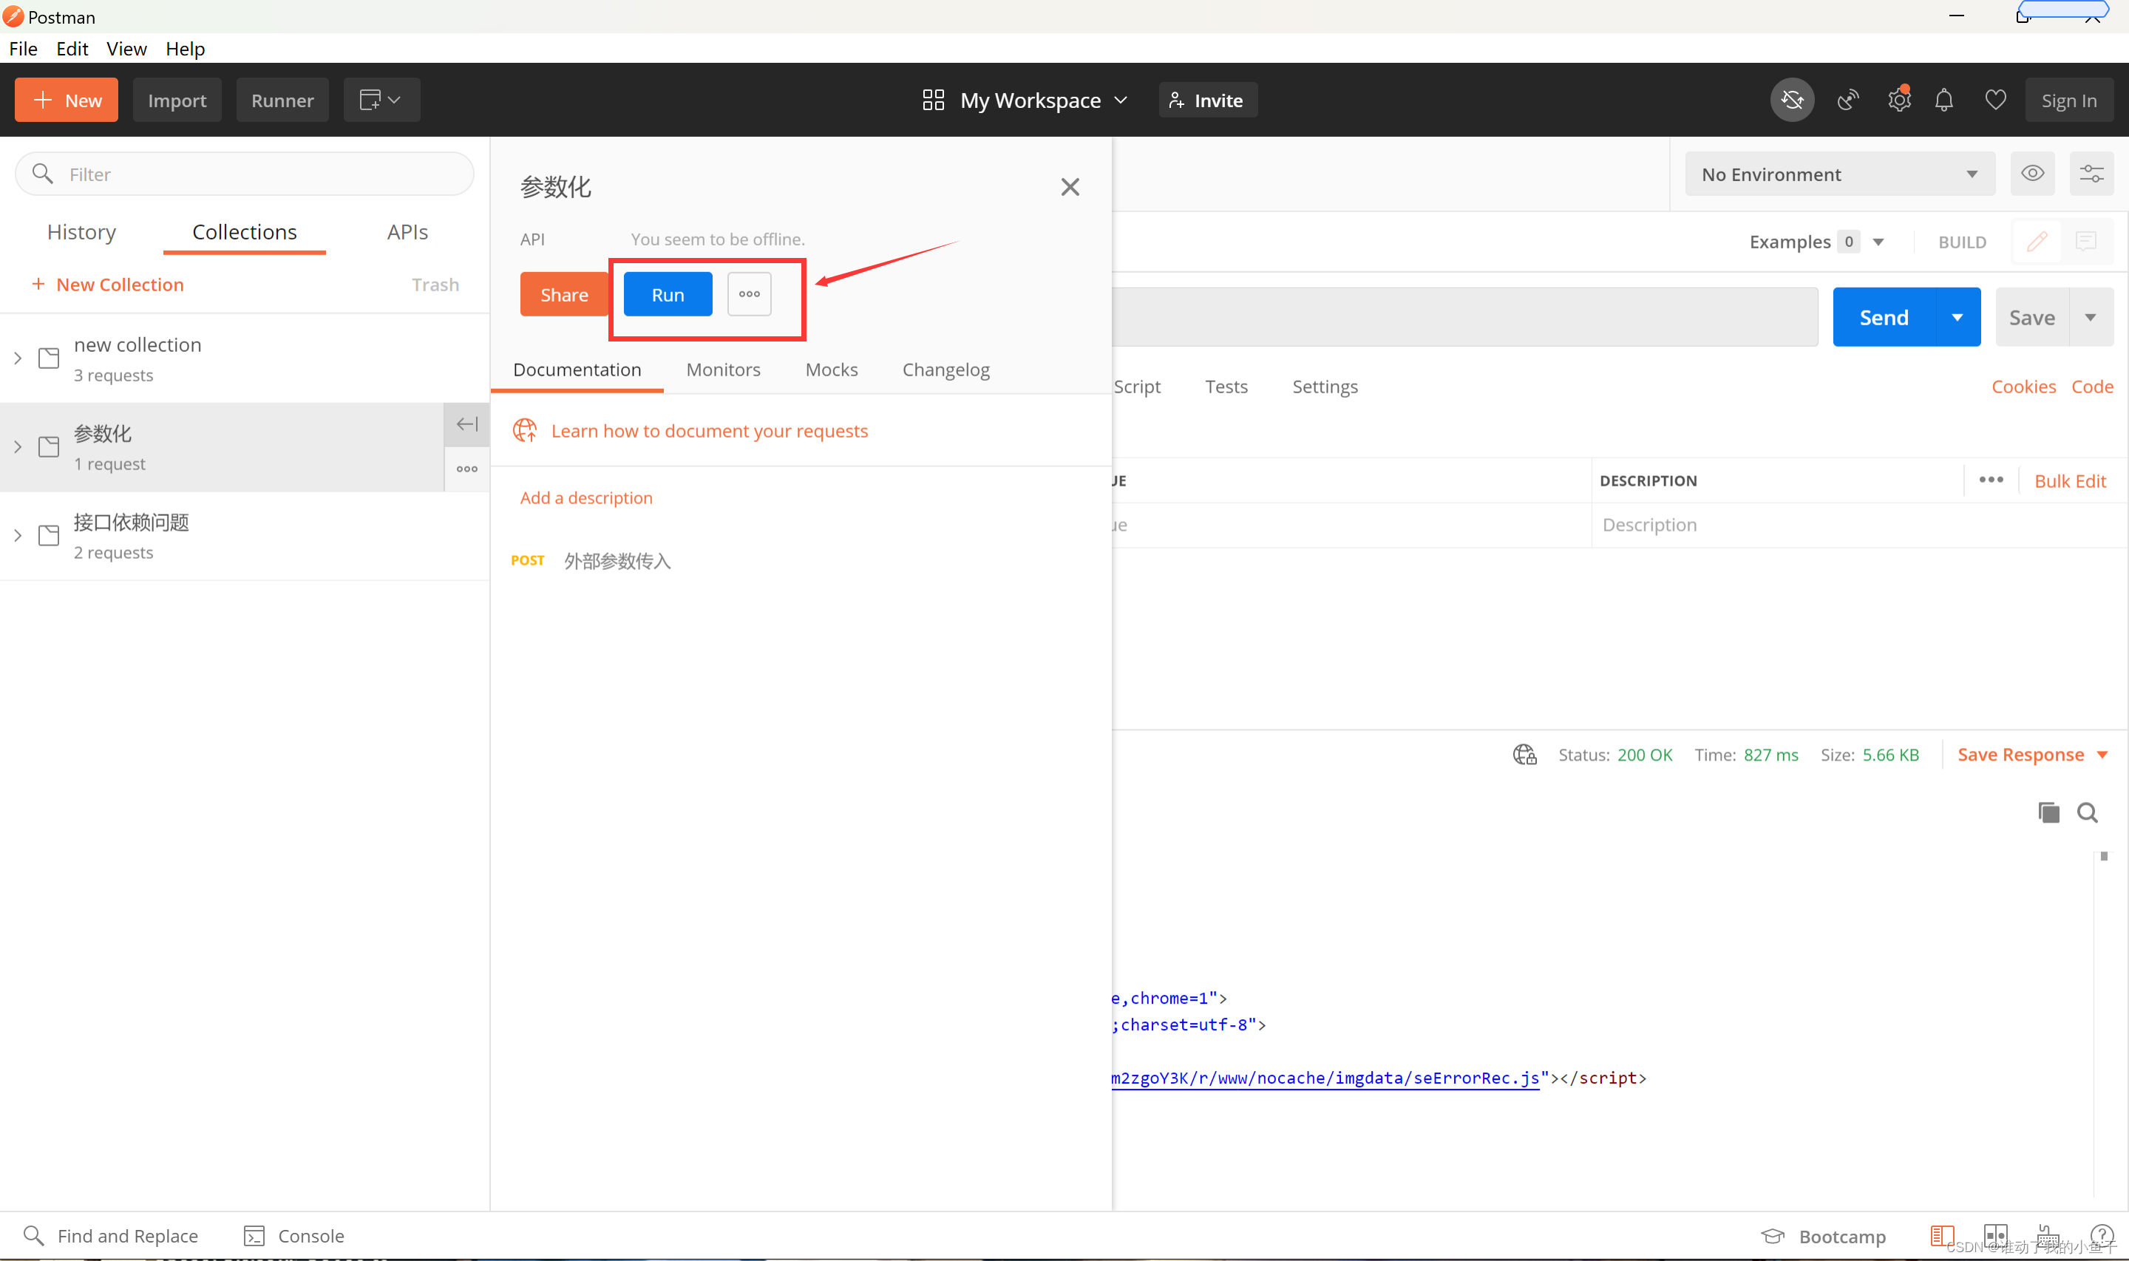Open the notifications bell
This screenshot has height=1261, width=2129.
coord(1943,101)
